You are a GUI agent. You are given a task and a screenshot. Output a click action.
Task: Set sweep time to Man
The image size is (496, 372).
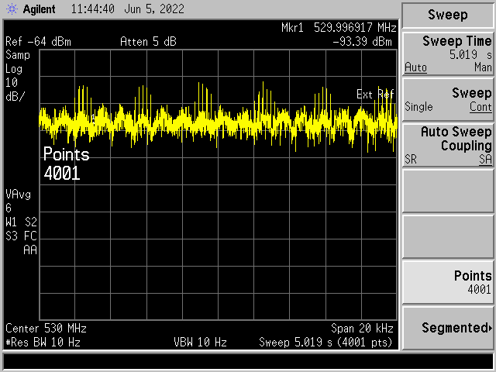pyautogui.click(x=483, y=67)
